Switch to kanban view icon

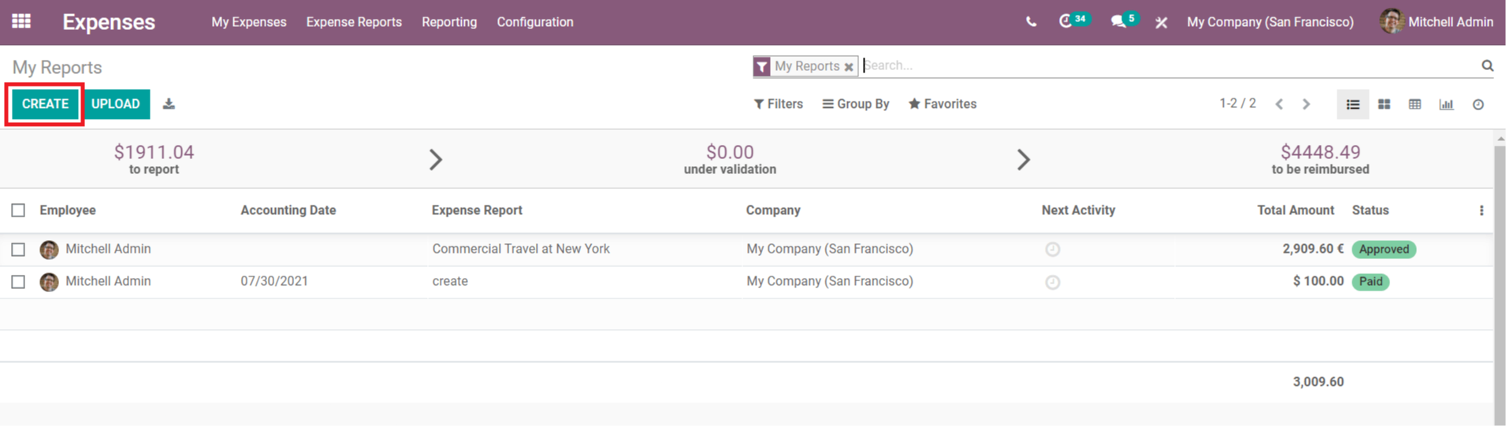pyautogui.click(x=1384, y=104)
